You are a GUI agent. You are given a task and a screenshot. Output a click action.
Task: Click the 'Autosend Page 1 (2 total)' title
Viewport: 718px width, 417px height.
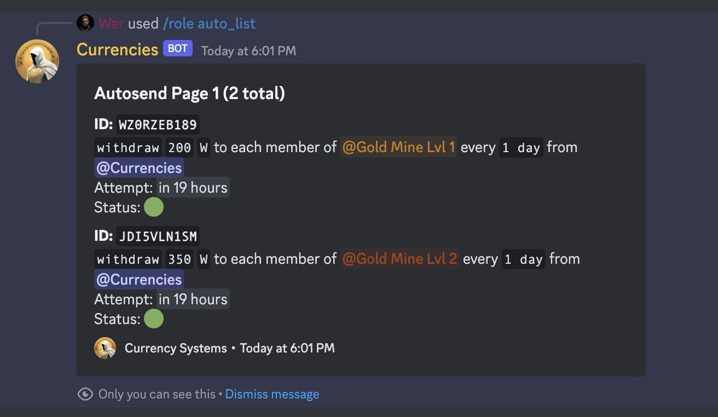pos(189,94)
